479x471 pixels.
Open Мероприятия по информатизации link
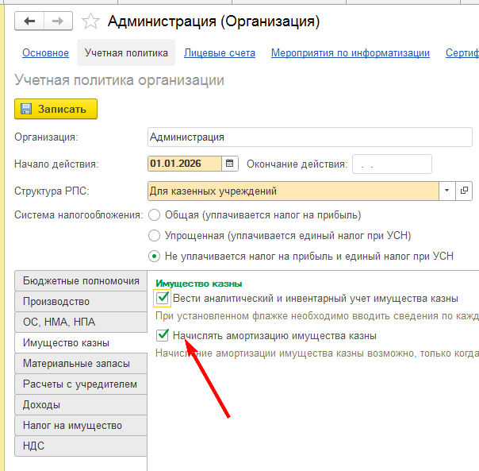pos(351,52)
